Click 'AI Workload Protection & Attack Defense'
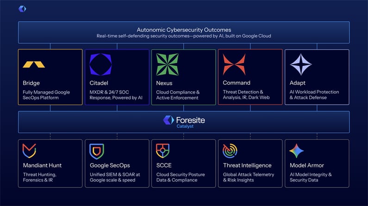This screenshot has width=368, height=206. 314,94
